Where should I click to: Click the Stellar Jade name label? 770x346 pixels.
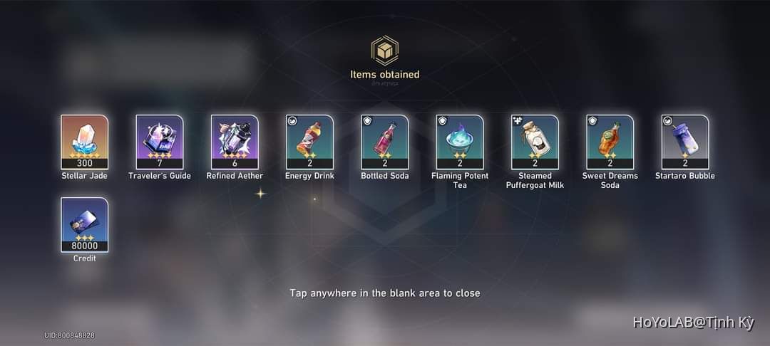(x=84, y=175)
